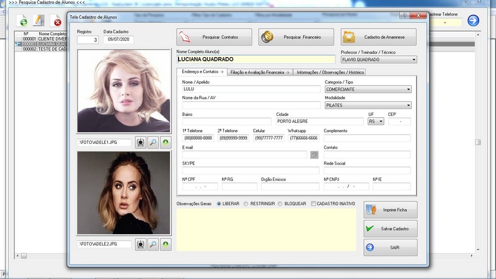The image size is (496, 279).
Task: Click green upload icon for ADELE2.JPG photo
Action: (x=166, y=244)
